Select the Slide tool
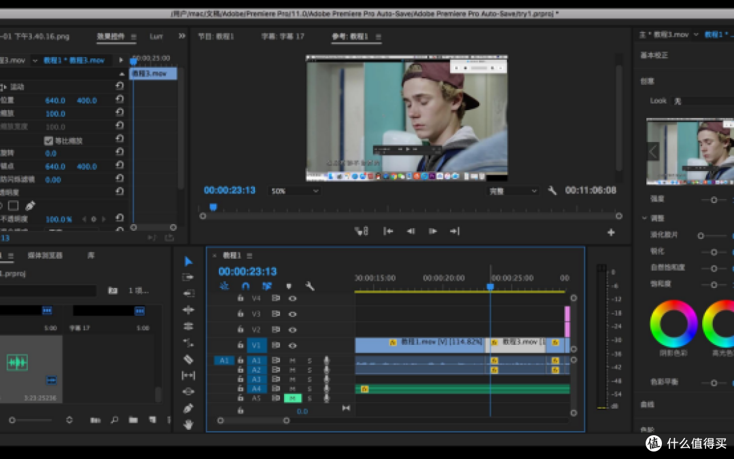The image size is (734, 459). point(188,392)
